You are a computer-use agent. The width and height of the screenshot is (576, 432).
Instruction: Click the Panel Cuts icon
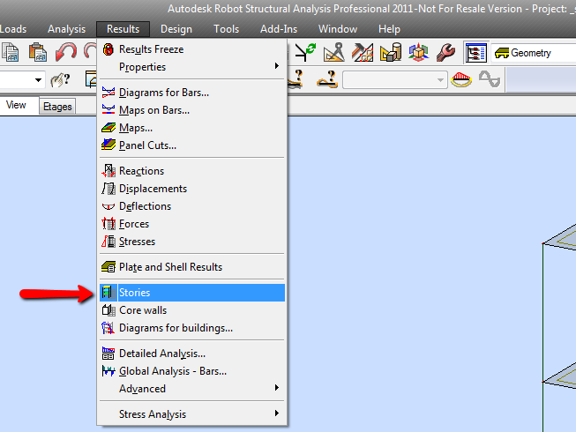pyautogui.click(x=108, y=145)
